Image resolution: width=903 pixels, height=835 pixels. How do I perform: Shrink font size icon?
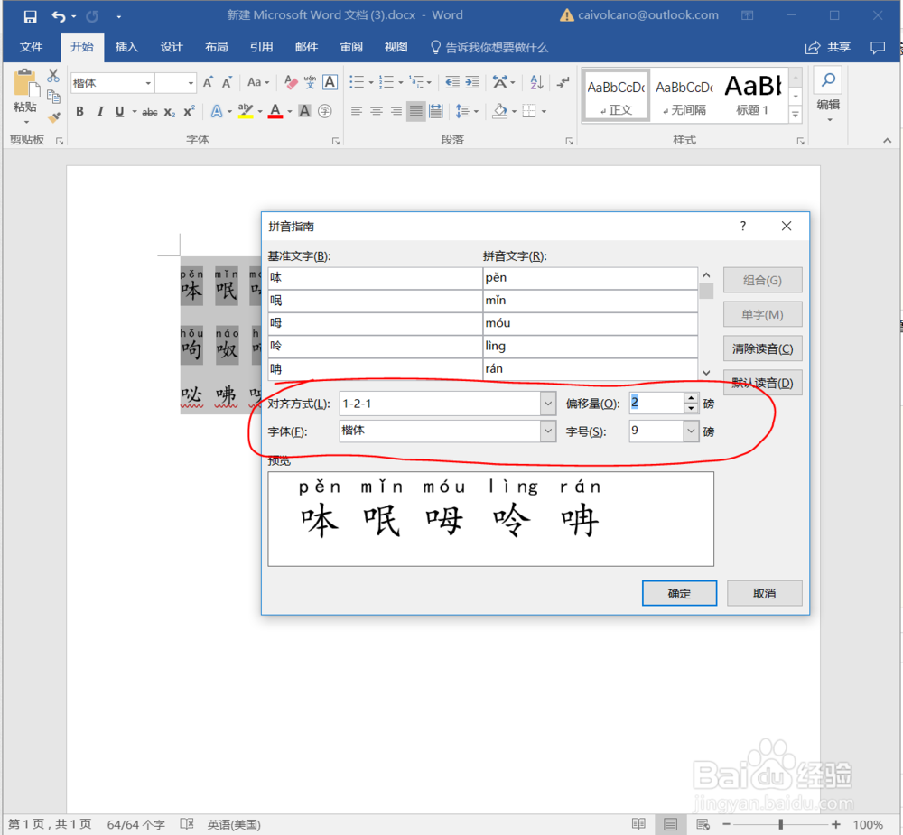click(228, 82)
